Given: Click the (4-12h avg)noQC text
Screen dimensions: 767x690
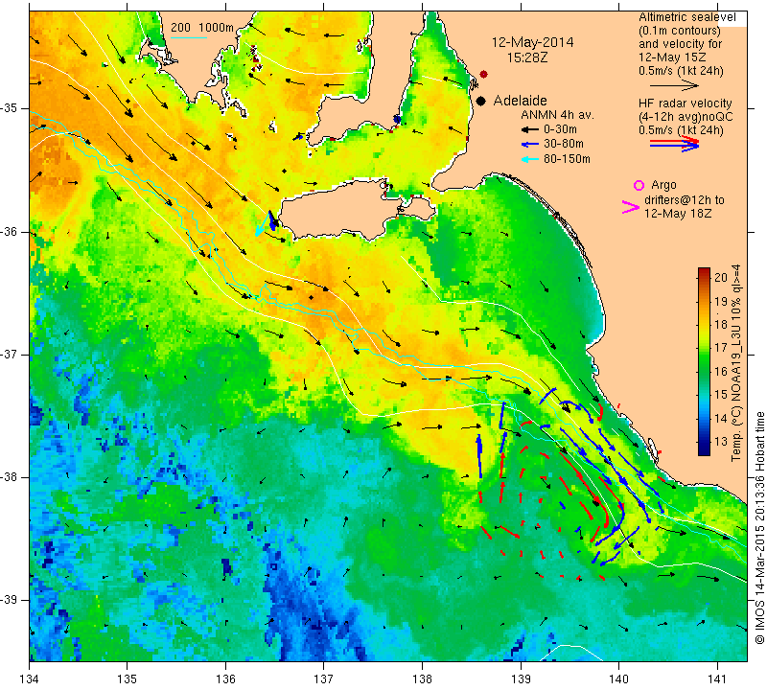Looking at the screenshot, I should click(686, 117).
